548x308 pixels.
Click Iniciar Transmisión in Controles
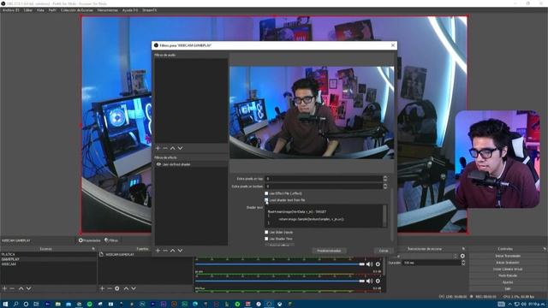(508, 256)
